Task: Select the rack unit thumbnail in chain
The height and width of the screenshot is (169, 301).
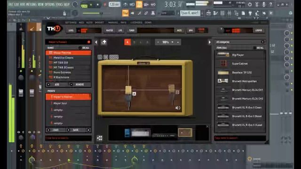Action: tap(164, 135)
